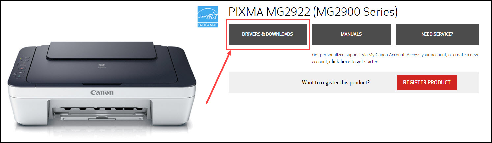Follow the "click here" account link
Image resolution: width=492 pixels, height=143 pixels.
(340, 62)
